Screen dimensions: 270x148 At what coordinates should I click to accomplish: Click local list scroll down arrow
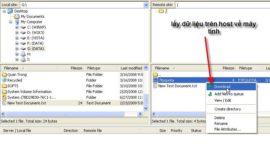146,108
